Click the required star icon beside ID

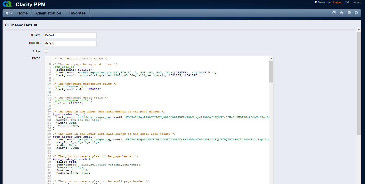pos(31,43)
